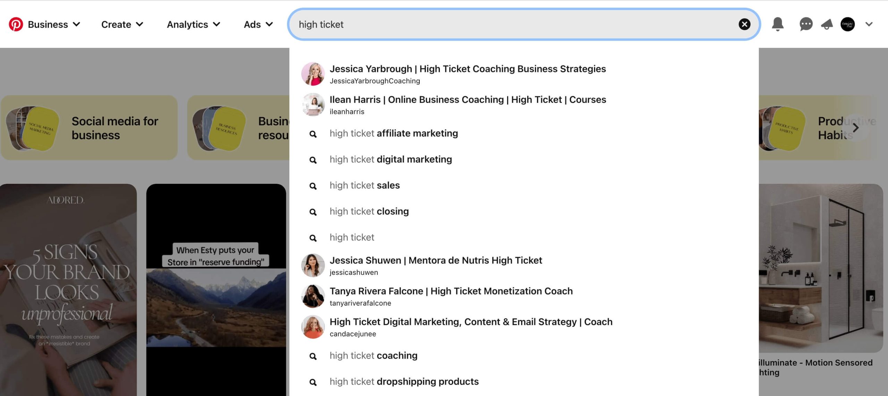Select high ticket dropshipping products suggestion
The image size is (888, 396).
[404, 381]
